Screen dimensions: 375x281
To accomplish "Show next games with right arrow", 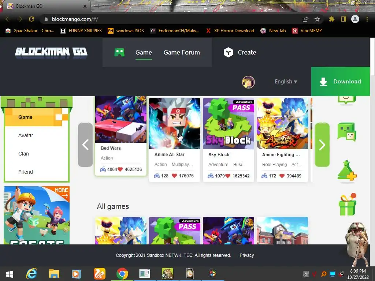I will [322, 145].
